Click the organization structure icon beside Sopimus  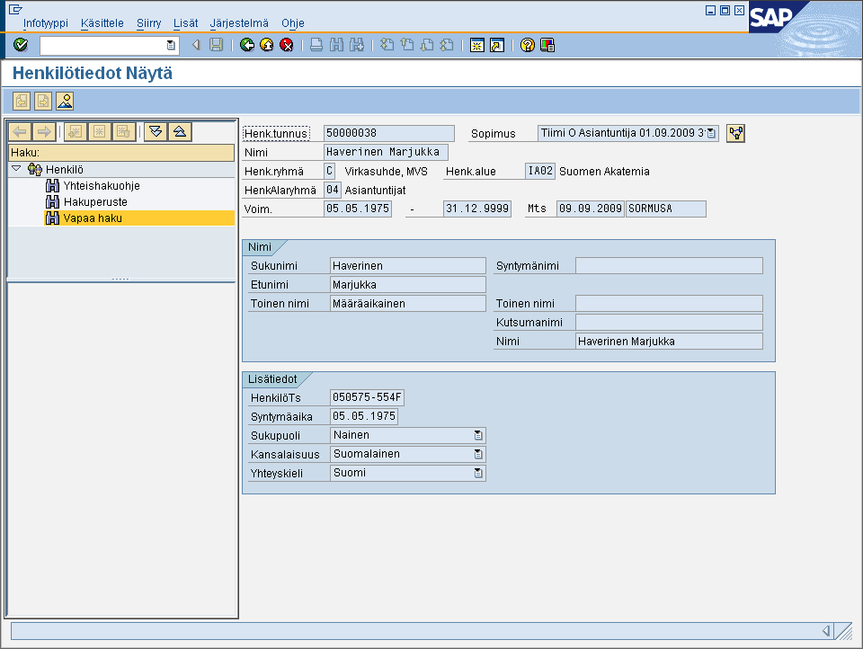coord(736,133)
